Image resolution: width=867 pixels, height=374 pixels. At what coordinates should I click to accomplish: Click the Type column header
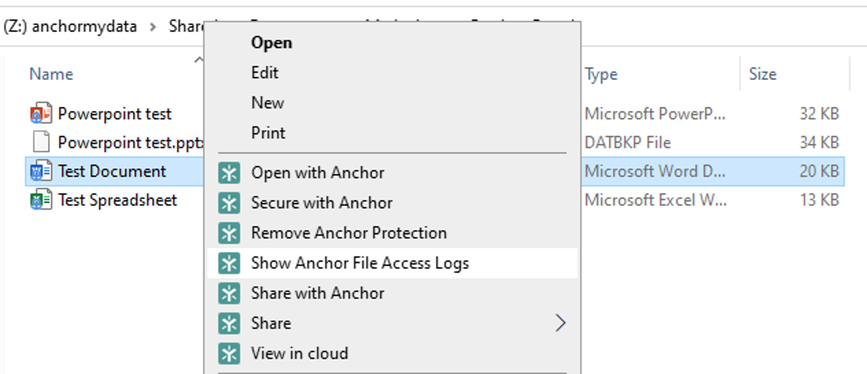tap(601, 74)
